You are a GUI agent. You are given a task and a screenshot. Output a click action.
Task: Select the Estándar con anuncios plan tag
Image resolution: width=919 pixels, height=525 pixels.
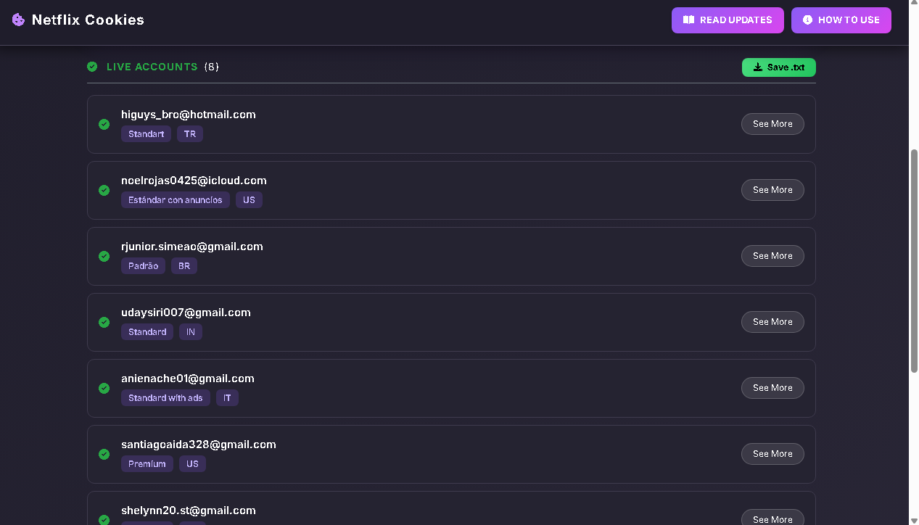(x=176, y=200)
